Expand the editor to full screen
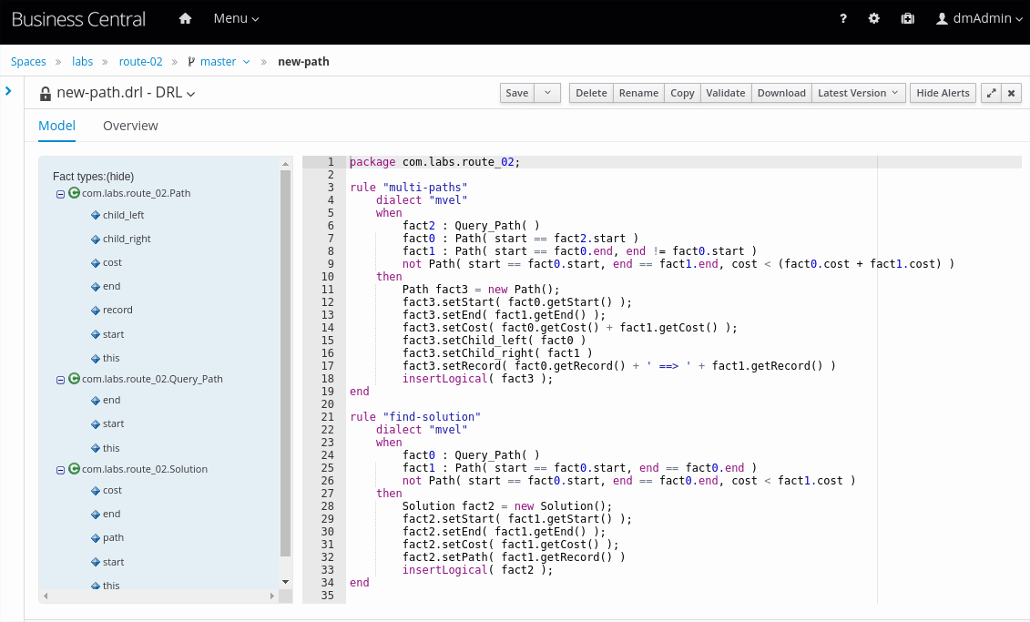The height and width of the screenshot is (622, 1030). (x=991, y=93)
